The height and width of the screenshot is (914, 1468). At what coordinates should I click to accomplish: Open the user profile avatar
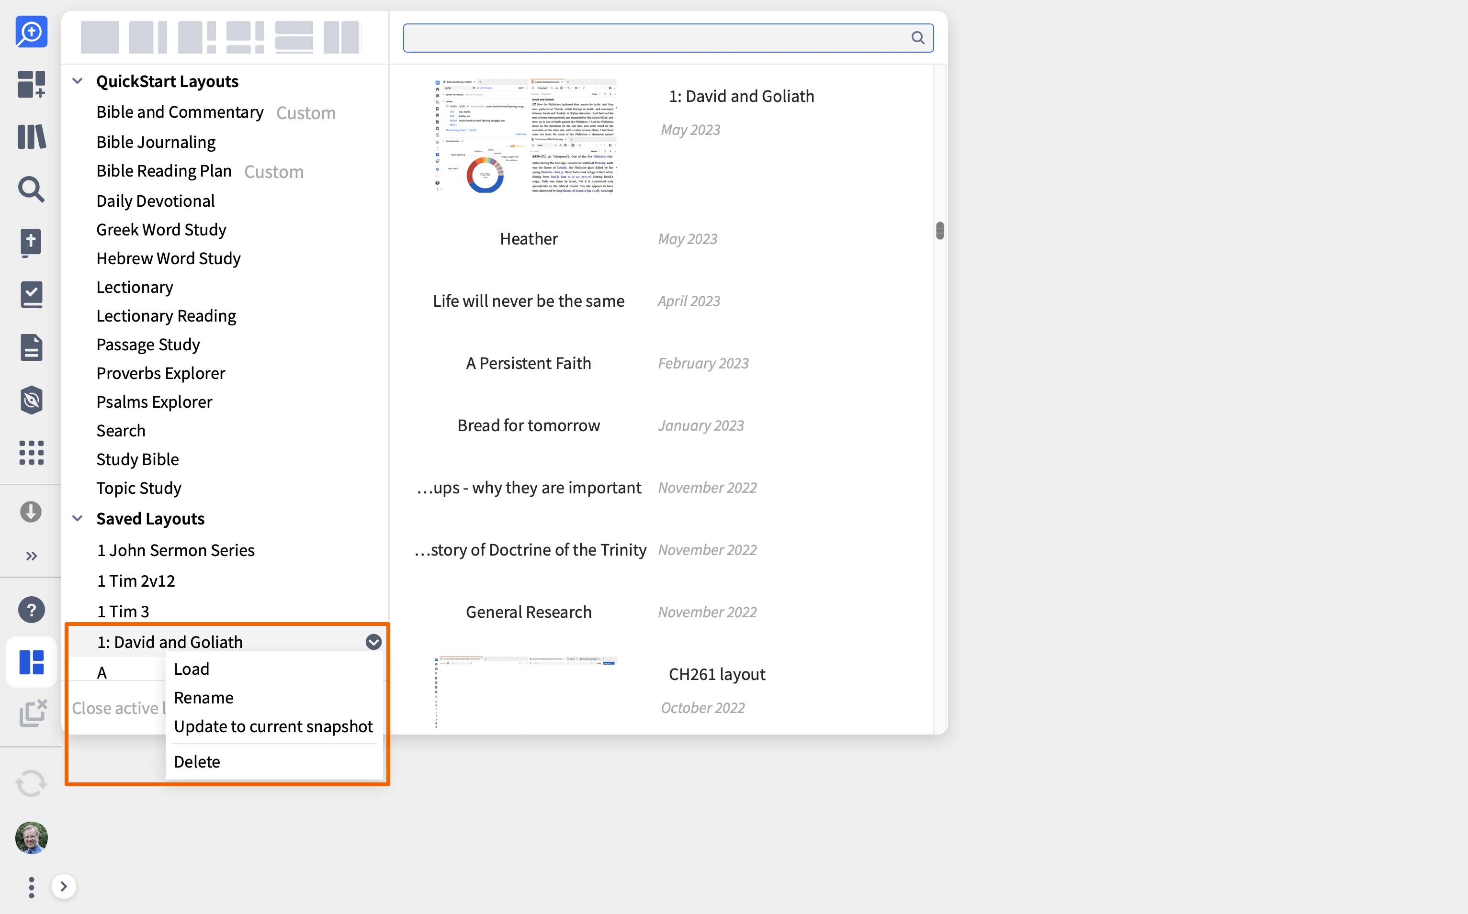(32, 838)
